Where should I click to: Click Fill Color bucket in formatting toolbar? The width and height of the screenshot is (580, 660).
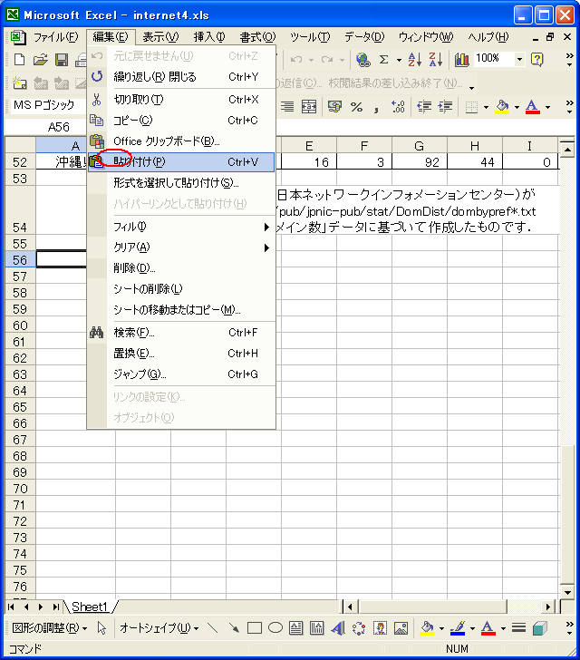[502, 107]
